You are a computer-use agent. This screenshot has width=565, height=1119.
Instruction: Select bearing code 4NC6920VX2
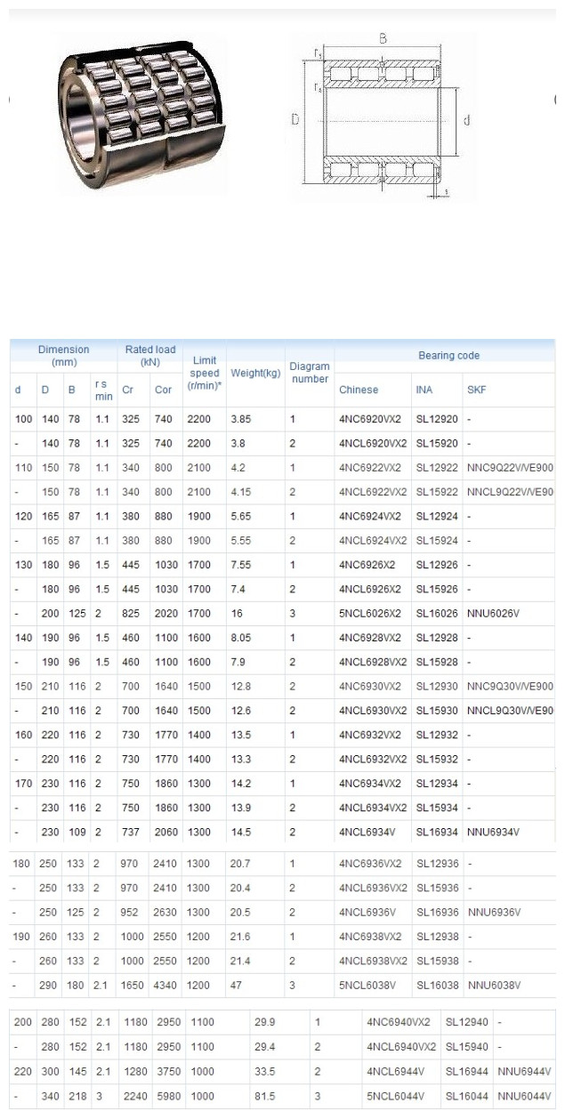370,419
